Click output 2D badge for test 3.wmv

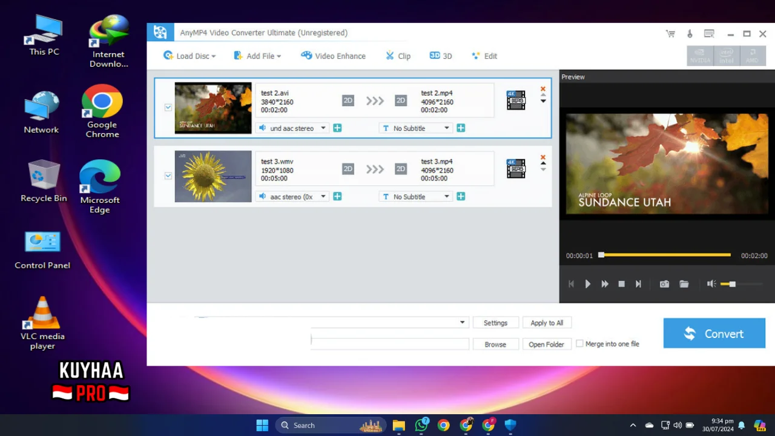[401, 169]
